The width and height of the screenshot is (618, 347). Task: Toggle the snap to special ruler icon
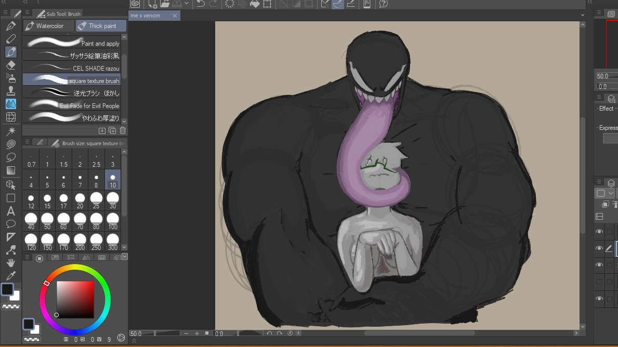point(338,4)
